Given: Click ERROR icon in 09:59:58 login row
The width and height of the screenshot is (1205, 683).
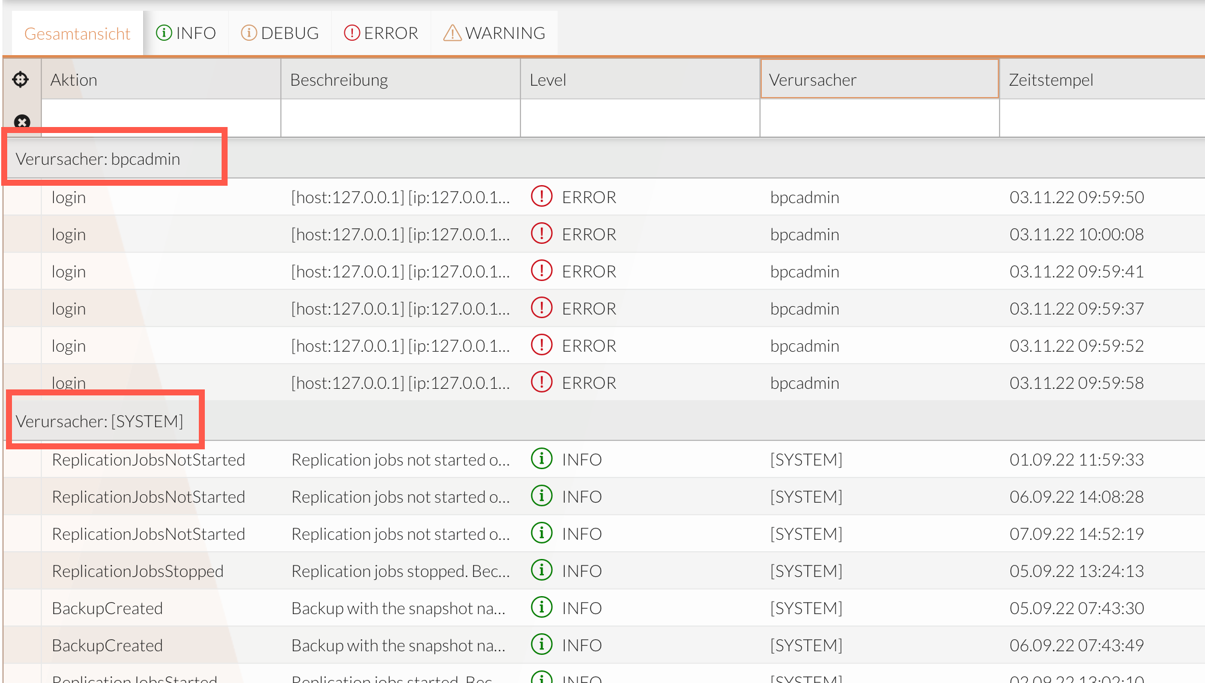Looking at the screenshot, I should (x=541, y=382).
